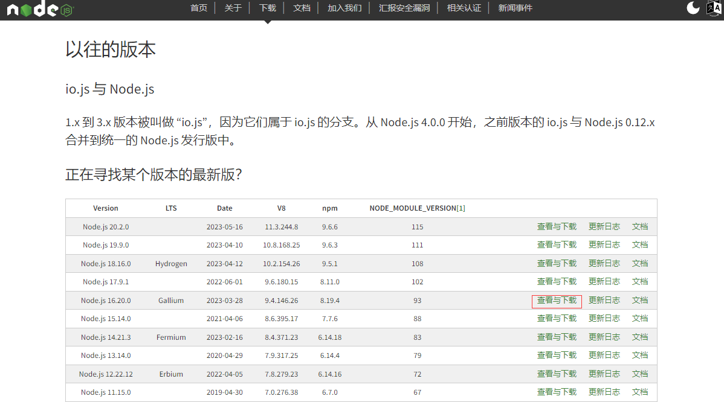Screen dimensions: 724x402
Task: Open 更新日志 for Node.js 20.2.0
Action: (604, 226)
